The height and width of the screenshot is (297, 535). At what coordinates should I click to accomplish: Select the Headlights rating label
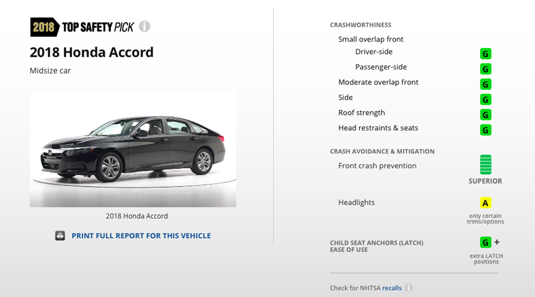coord(356,202)
